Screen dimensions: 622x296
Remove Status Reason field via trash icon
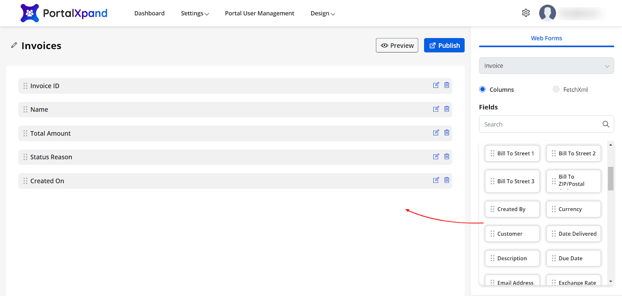447,156
